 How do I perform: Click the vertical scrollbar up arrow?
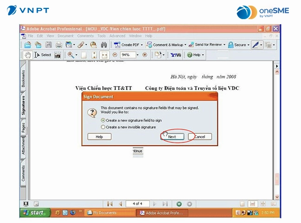pyautogui.click(x=277, y=72)
